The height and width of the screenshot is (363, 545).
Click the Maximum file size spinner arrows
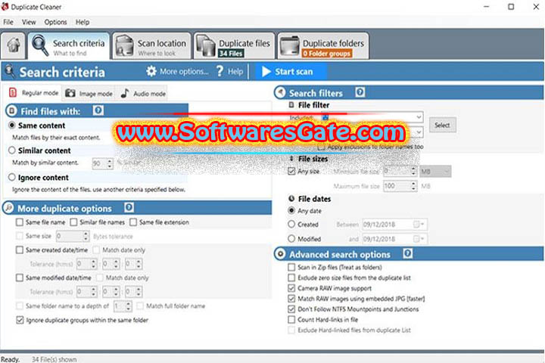tap(413, 186)
